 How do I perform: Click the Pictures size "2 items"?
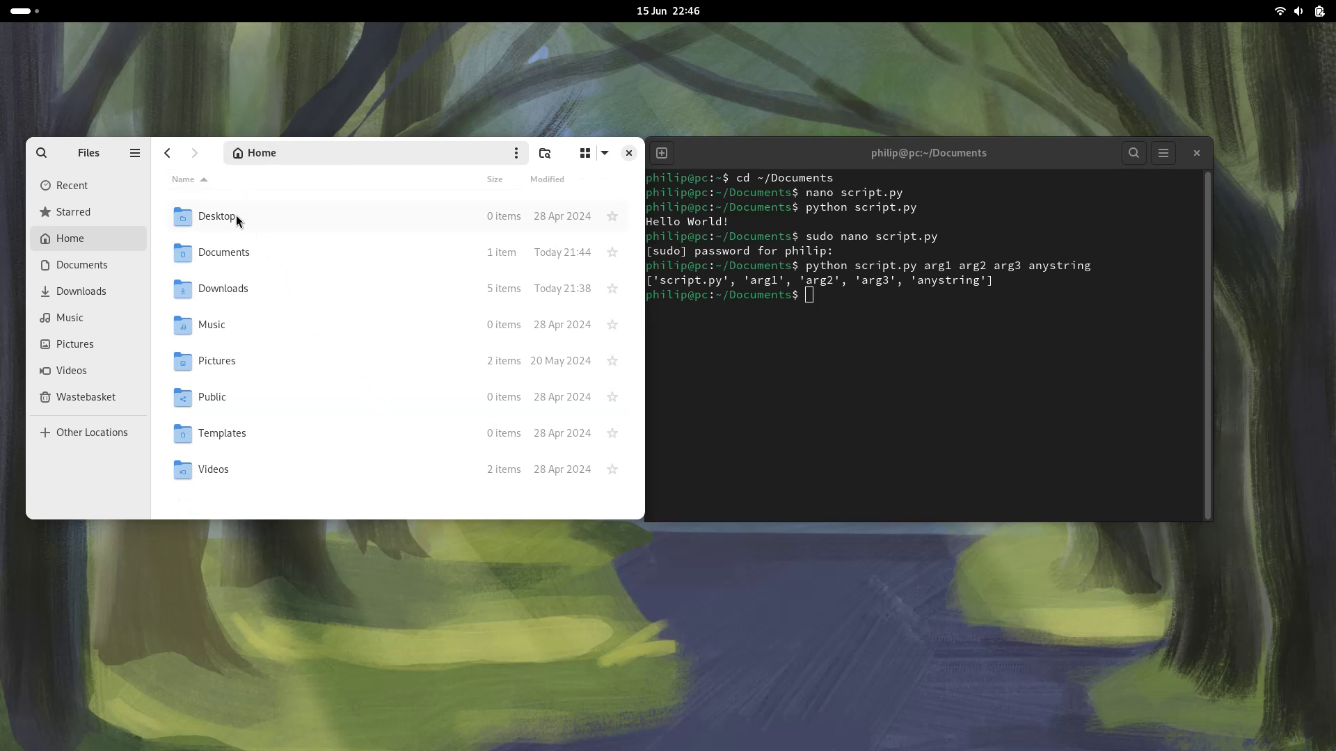(x=504, y=361)
